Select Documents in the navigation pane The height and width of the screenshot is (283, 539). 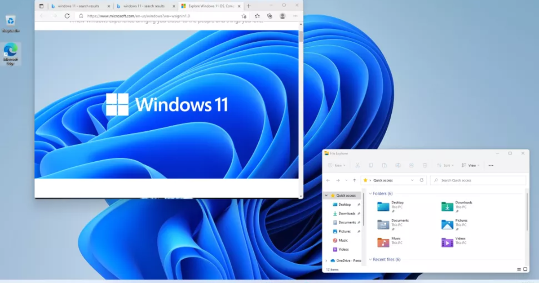pyautogui.click(x=347, y=222)
